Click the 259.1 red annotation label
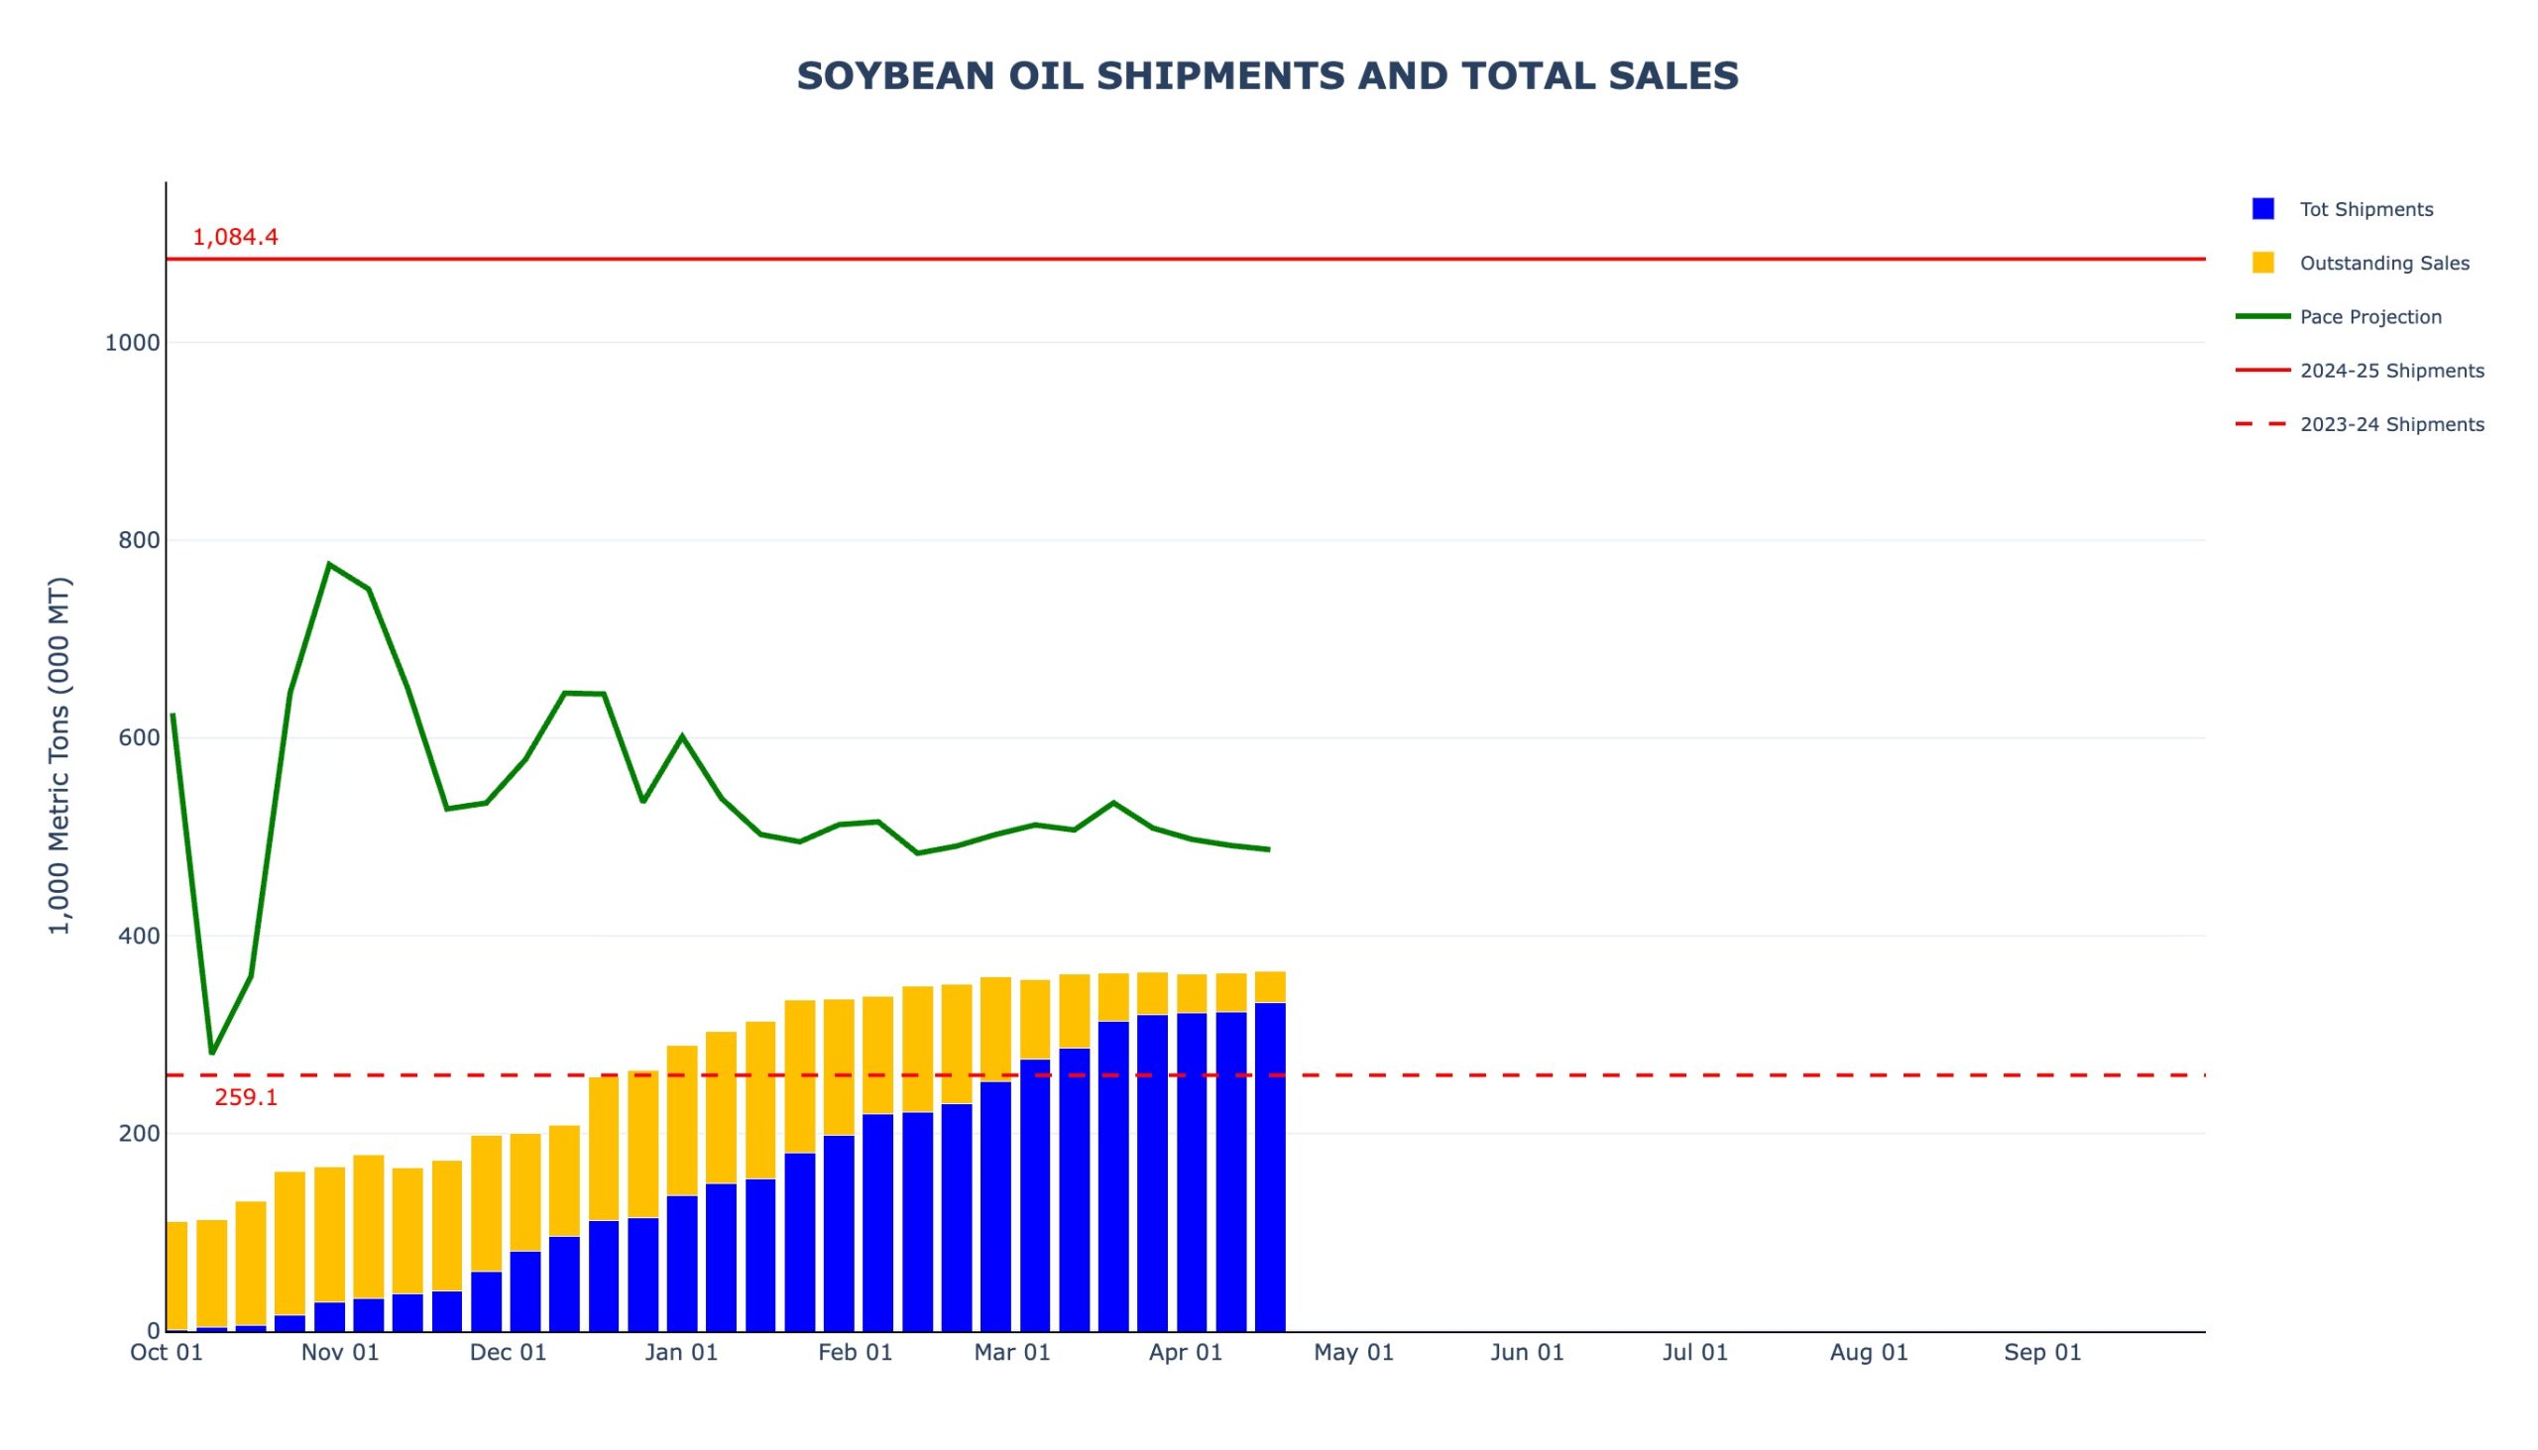 click(x=246, y=1097)
